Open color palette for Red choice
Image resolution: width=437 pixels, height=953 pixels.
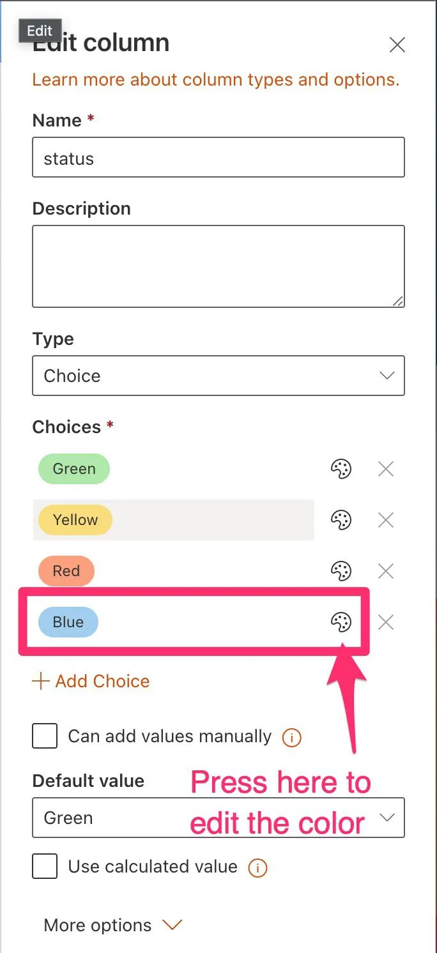point(341,570)
